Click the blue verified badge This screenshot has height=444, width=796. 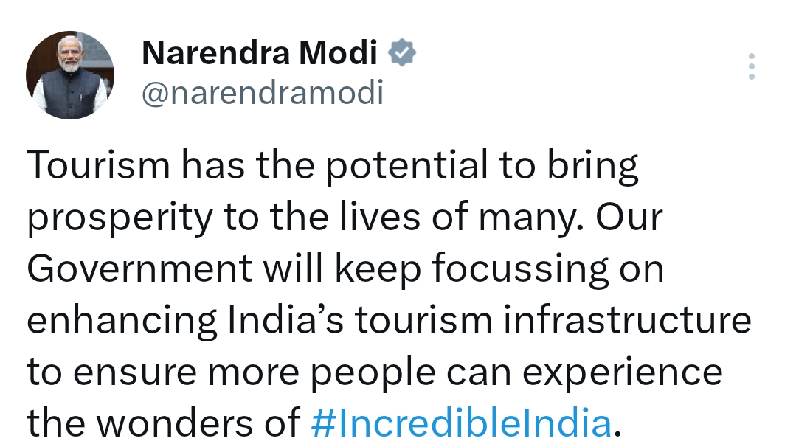pyautogui.click(x=403, y=53)
